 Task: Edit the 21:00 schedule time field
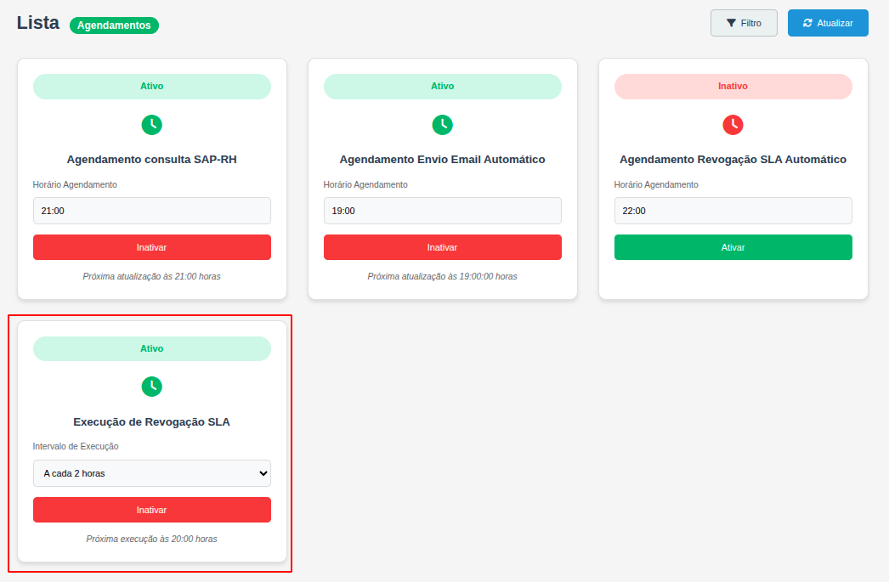[151, 211]
